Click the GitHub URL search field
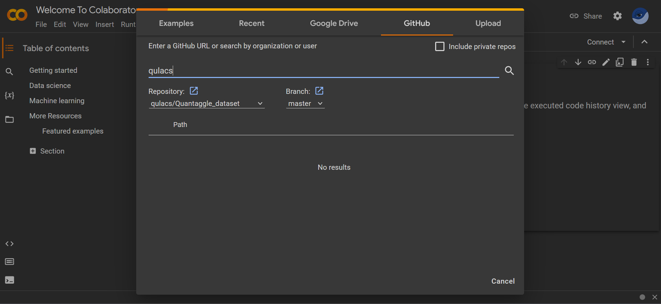Viewport: 661px width, 304px height. [324, 70]
